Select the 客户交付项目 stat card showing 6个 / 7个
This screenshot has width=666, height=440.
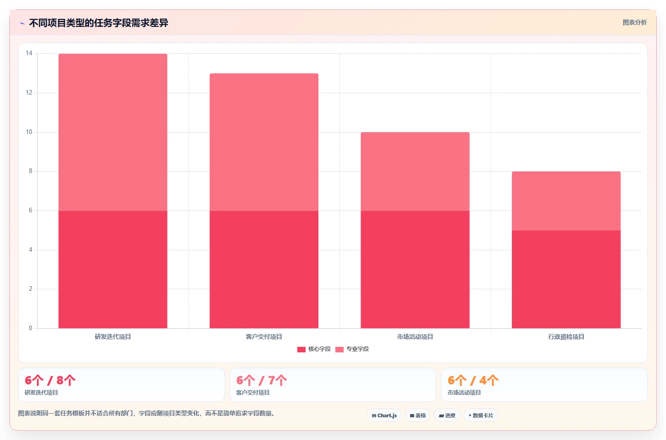pyautogui.click(x=333, y=385)
